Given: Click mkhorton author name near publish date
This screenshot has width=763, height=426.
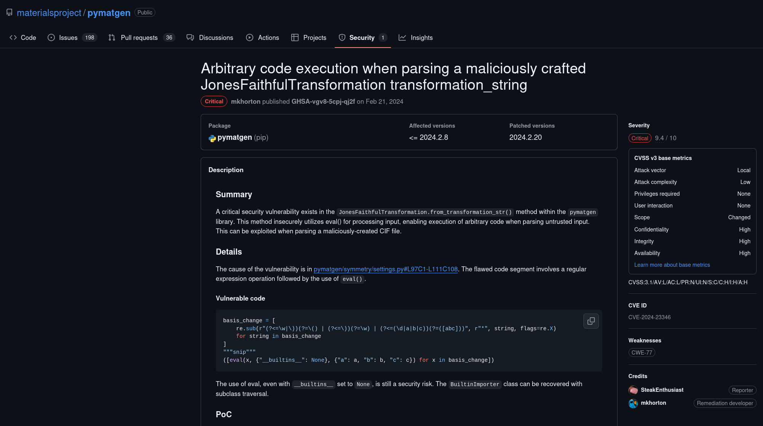Looking at the screenshot, I should tap(246, 101).
